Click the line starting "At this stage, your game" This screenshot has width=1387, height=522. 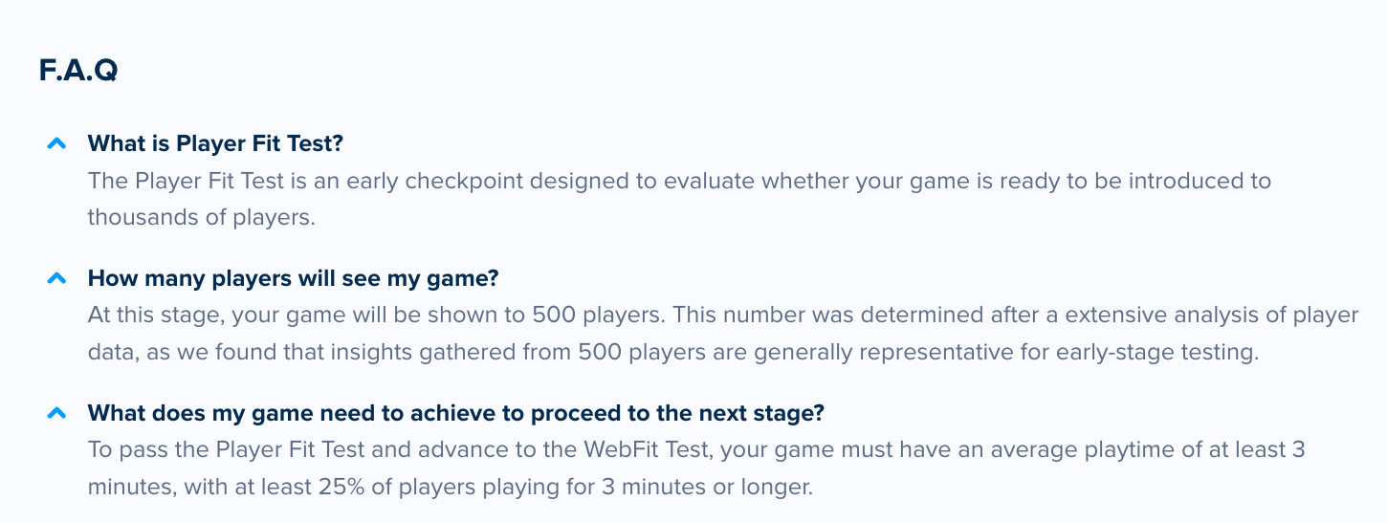723,315
